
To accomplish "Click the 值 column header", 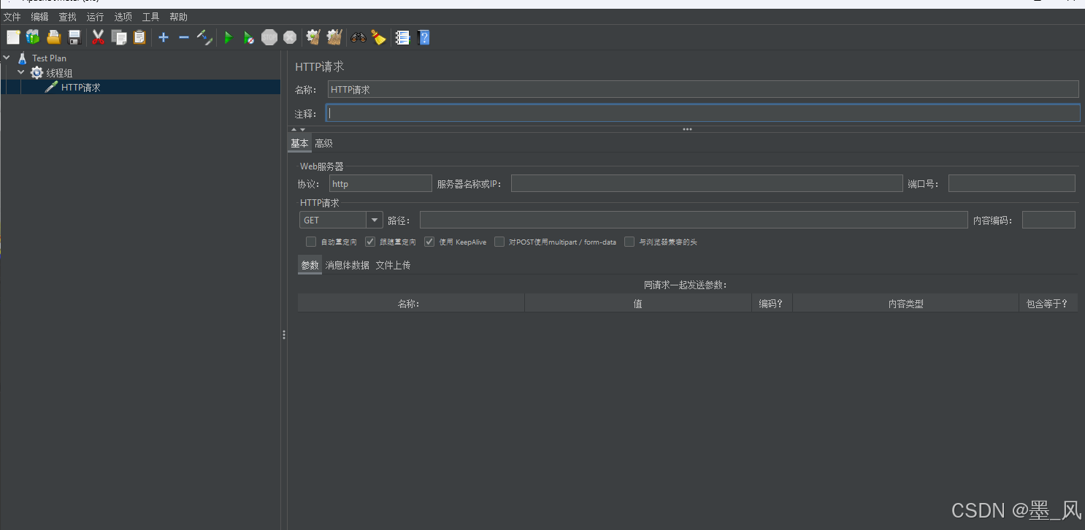I will 638,303.
